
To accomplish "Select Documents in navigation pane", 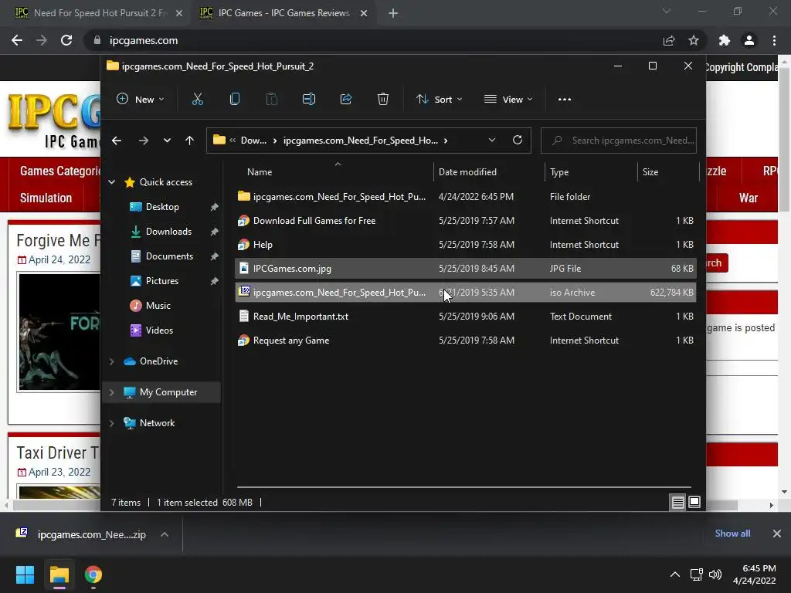I will point(169,256).
